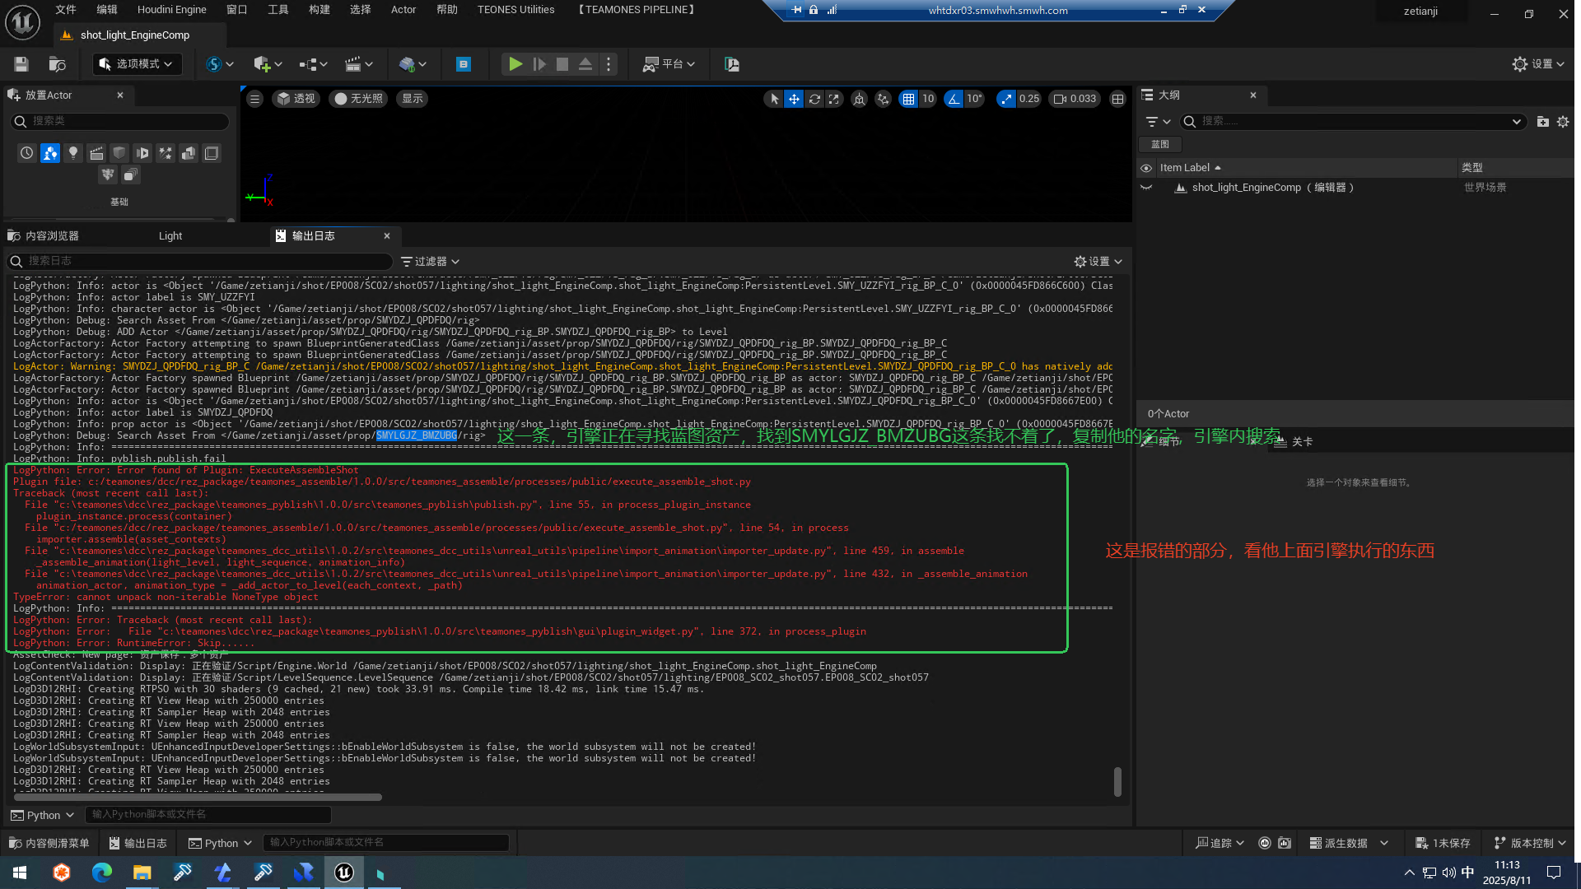Click the 版本控制 button in status bar
This screenshot has width=1581, height=889.
[1531, 843]
